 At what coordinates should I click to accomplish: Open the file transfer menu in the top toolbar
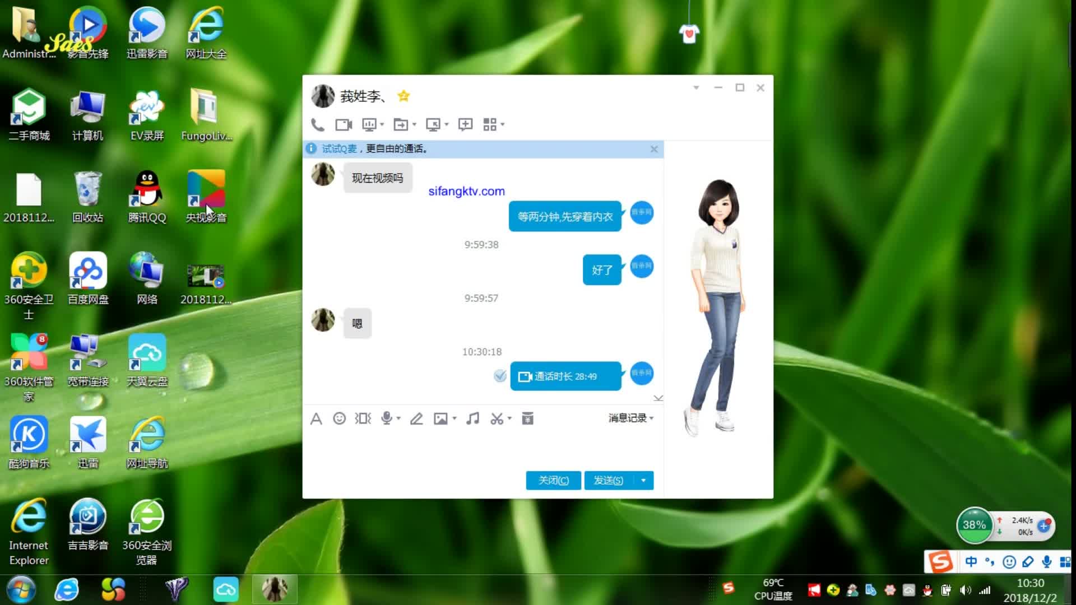[401, 124]
